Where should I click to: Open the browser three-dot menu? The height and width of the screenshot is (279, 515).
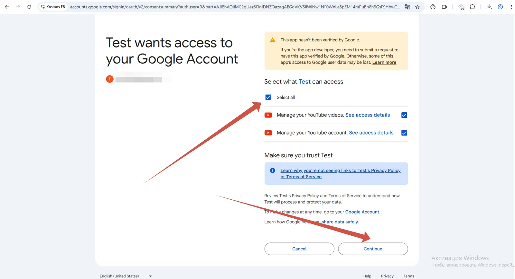(x=511, y=7)
